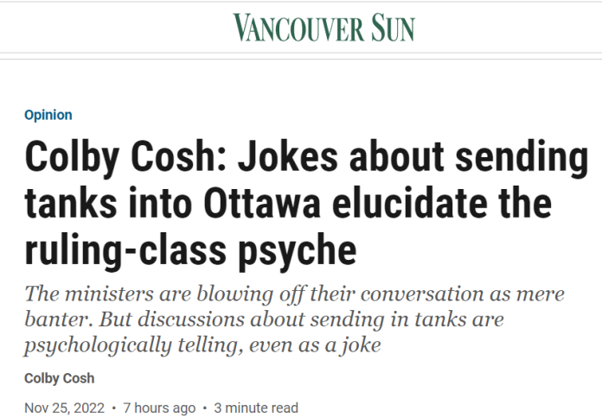The image size is (602, 417).
Task: Open the Opinion section link
Action: click(48, 115)
